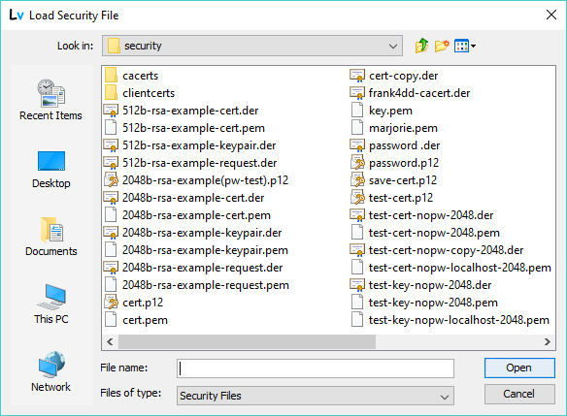Select the save-cert.p12 file name

click(403, 180)
